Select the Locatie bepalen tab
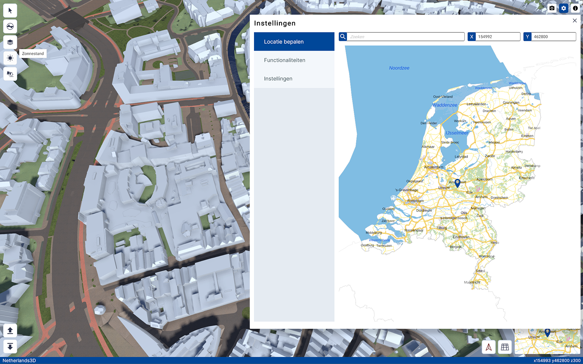 tap(294, 42)
